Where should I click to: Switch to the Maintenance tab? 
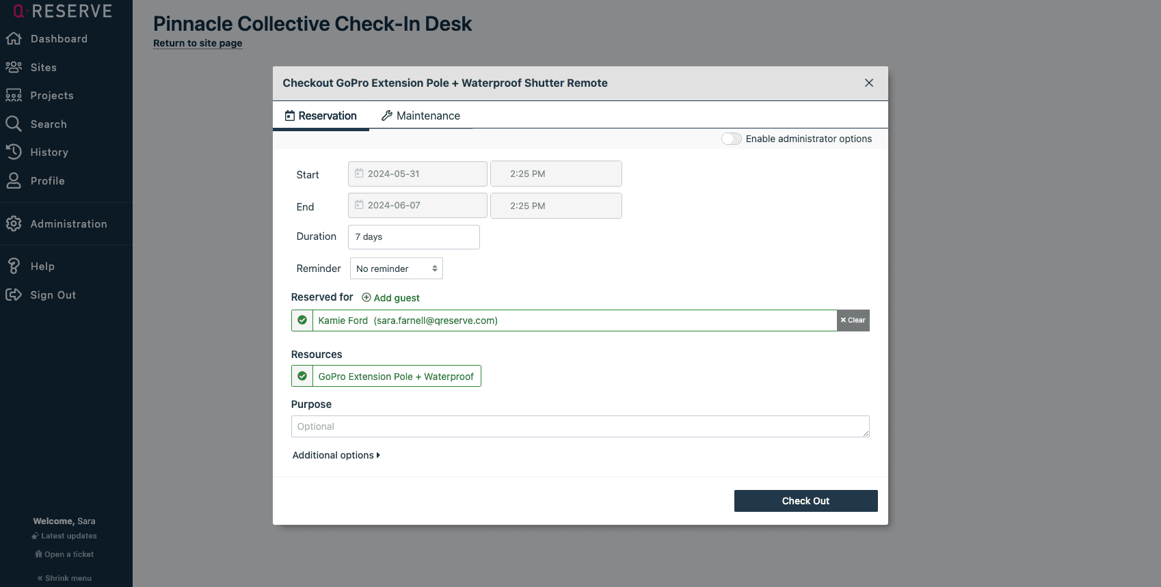[421, 115]
